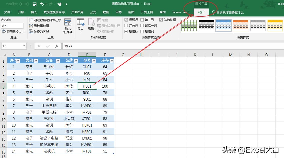Open the 型号 column filter dropdown

(94, 60)
